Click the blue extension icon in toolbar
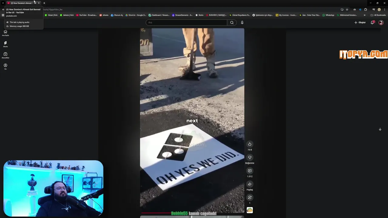The height and width of the screenshot is (218, 388). click(360, 9)
